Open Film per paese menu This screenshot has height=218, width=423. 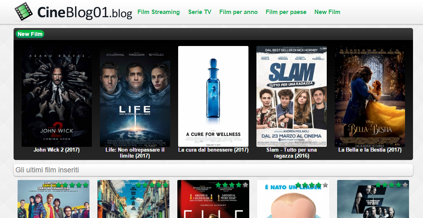coord(286,12)
